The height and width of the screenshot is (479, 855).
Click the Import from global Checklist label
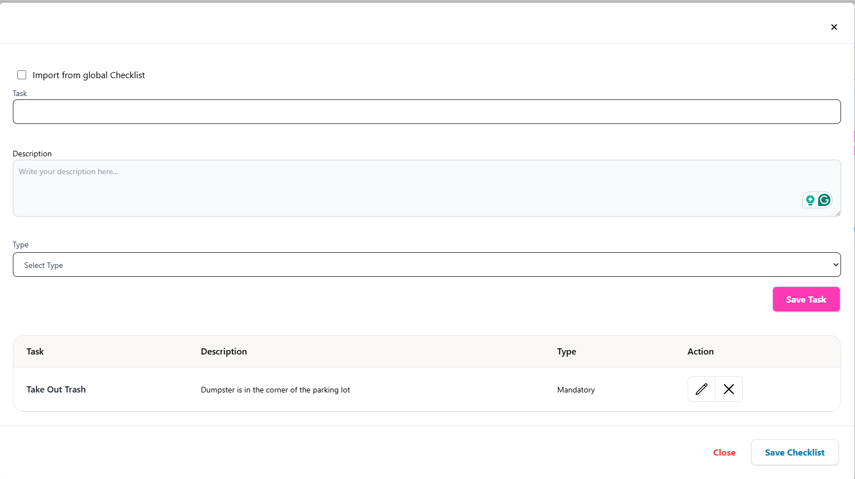(89, 75)
